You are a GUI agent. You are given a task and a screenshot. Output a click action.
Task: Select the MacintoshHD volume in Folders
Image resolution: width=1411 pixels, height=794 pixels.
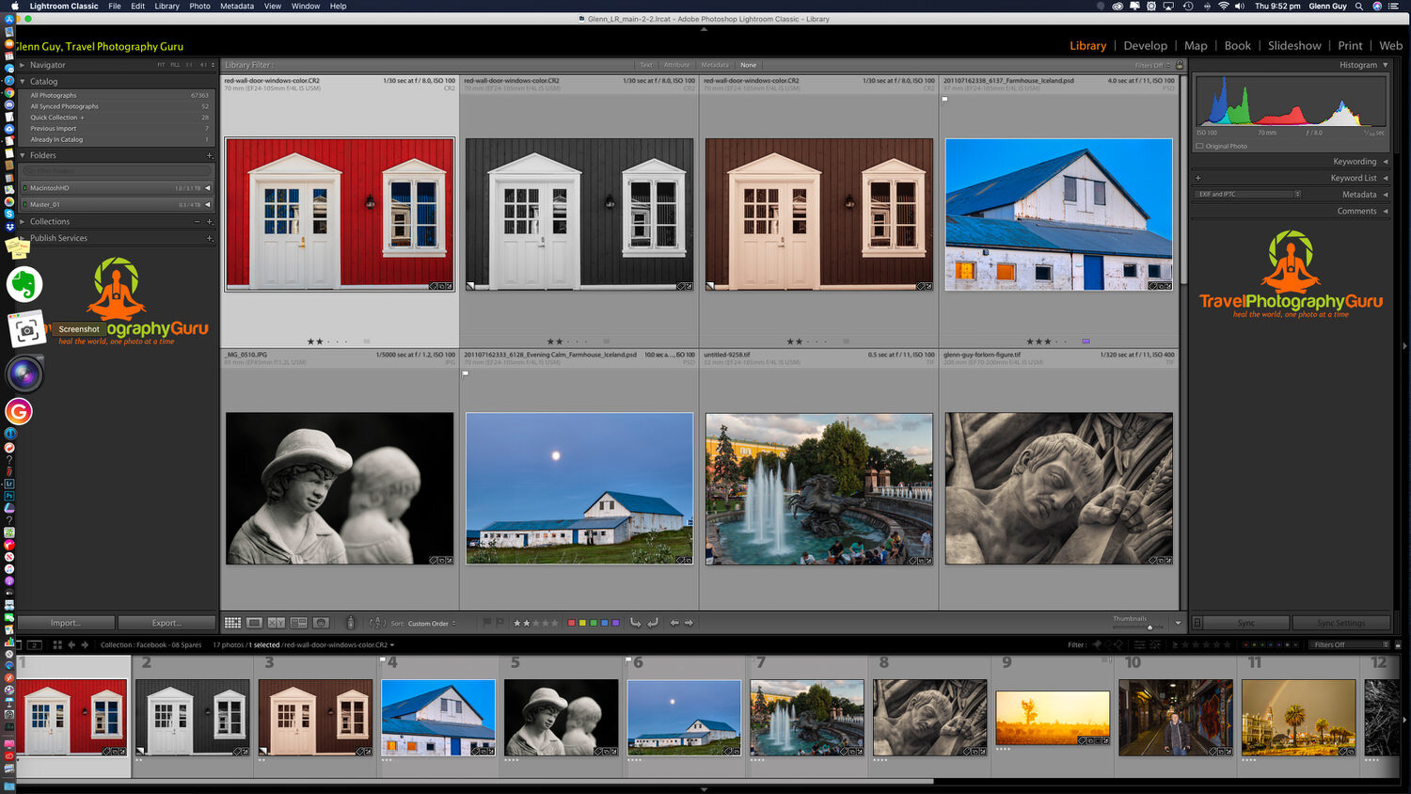point(118,188)
